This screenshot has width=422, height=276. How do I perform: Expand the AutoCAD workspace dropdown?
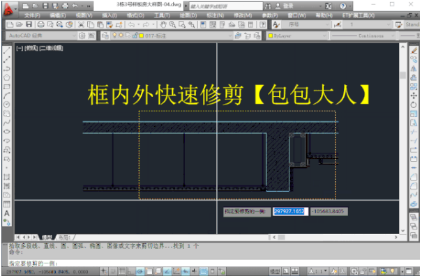41,36
